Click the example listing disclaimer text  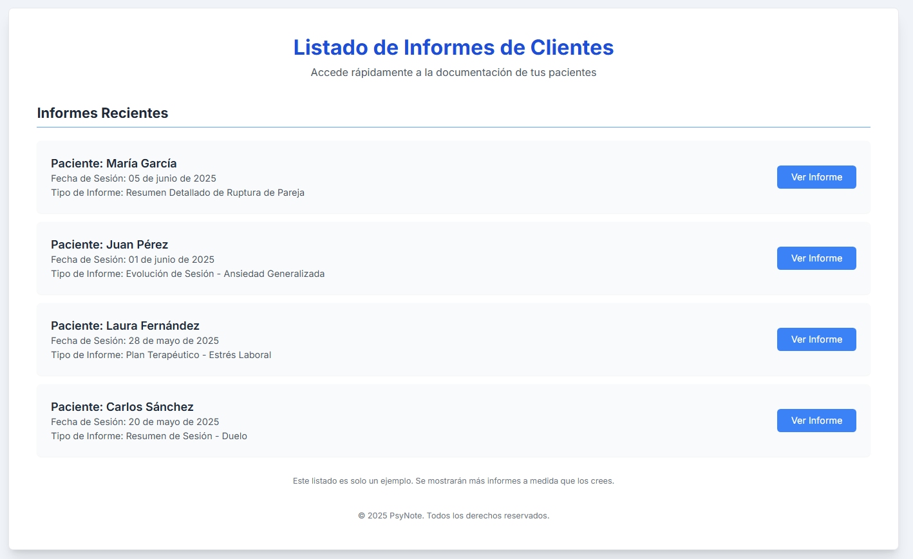(x=453, y=480)
